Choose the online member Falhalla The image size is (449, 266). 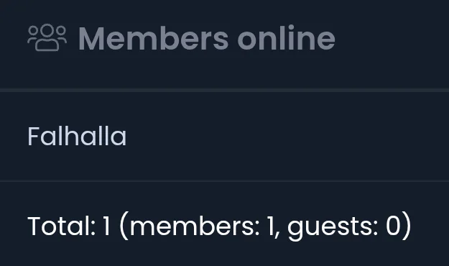click(x=77, y=137)
